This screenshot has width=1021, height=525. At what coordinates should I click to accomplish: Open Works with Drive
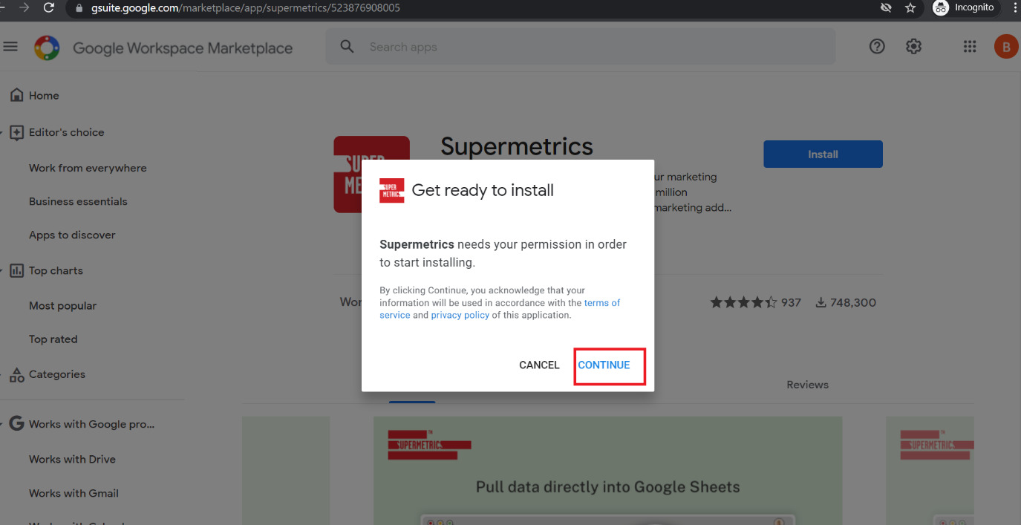click(x=72, y=459)
